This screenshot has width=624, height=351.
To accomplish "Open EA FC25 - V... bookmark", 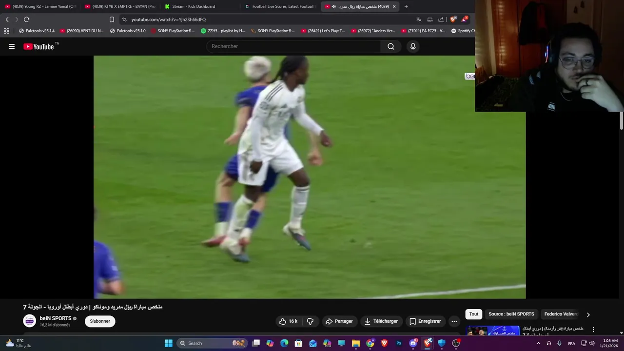I will 423,31.
